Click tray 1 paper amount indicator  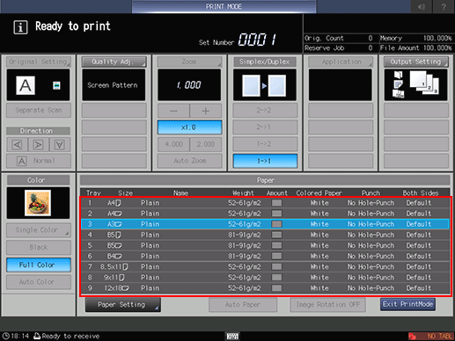coord(276,203)
